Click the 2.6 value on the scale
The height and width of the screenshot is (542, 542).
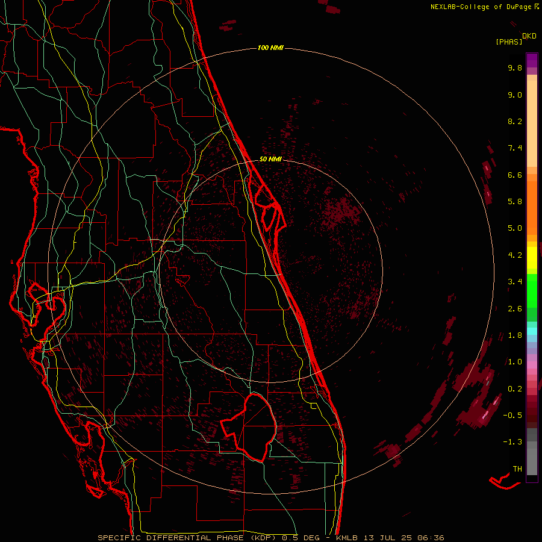point(515,309)
